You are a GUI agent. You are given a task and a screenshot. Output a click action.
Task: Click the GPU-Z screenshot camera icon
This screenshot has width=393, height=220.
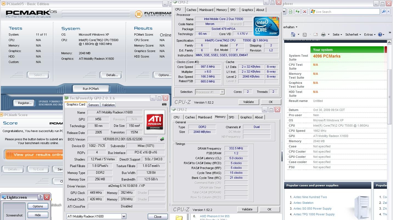click(164, 104)
